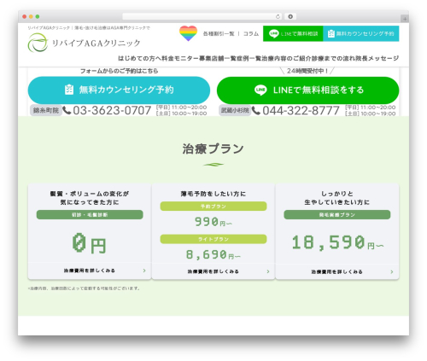The width and height of the screenshot is (427, 361).
Task: Call the 錦糸町院 number 03-3623-0707
Action: pos(112,110)
